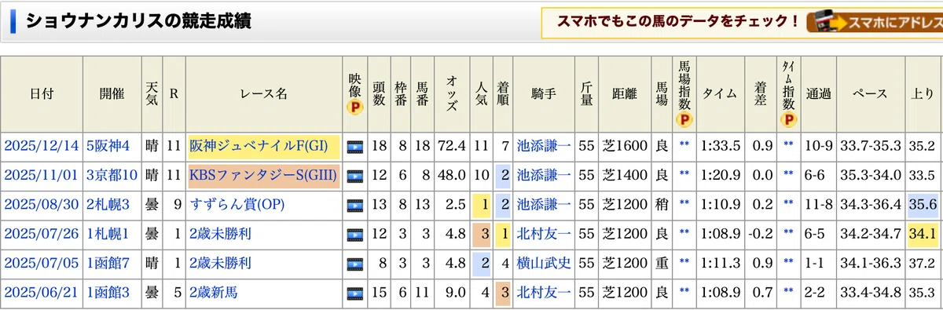
Task: Select odds value 72.4
Action: pos(453,146)
